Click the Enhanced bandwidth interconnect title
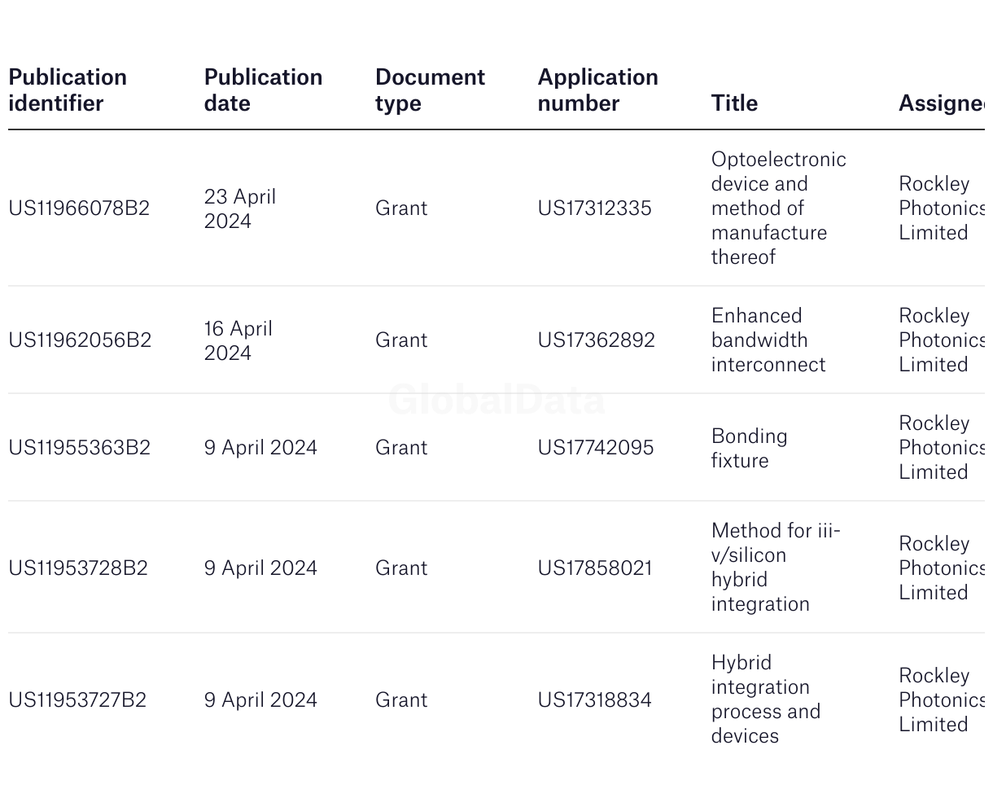993x798 pixels. tap(768, 340)
